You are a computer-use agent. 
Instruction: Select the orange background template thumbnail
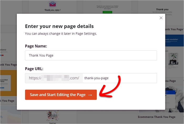[8, 83]
